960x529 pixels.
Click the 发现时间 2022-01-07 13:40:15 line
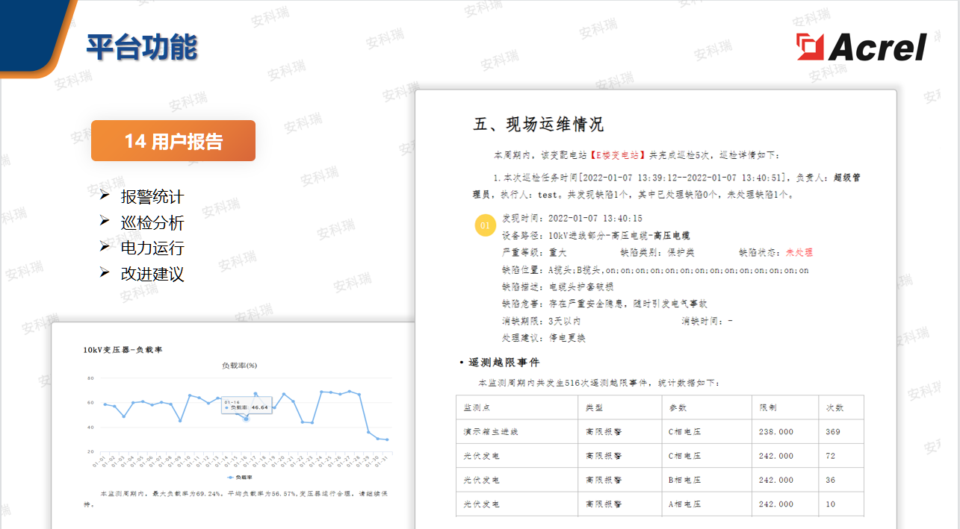click(572, 219)
